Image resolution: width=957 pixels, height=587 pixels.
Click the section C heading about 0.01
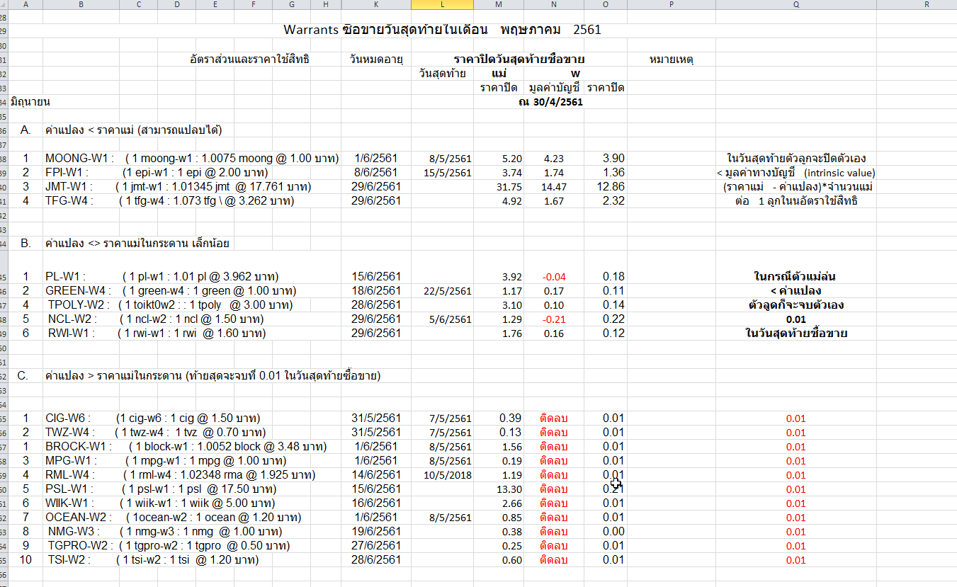click(x=213, y=376)
